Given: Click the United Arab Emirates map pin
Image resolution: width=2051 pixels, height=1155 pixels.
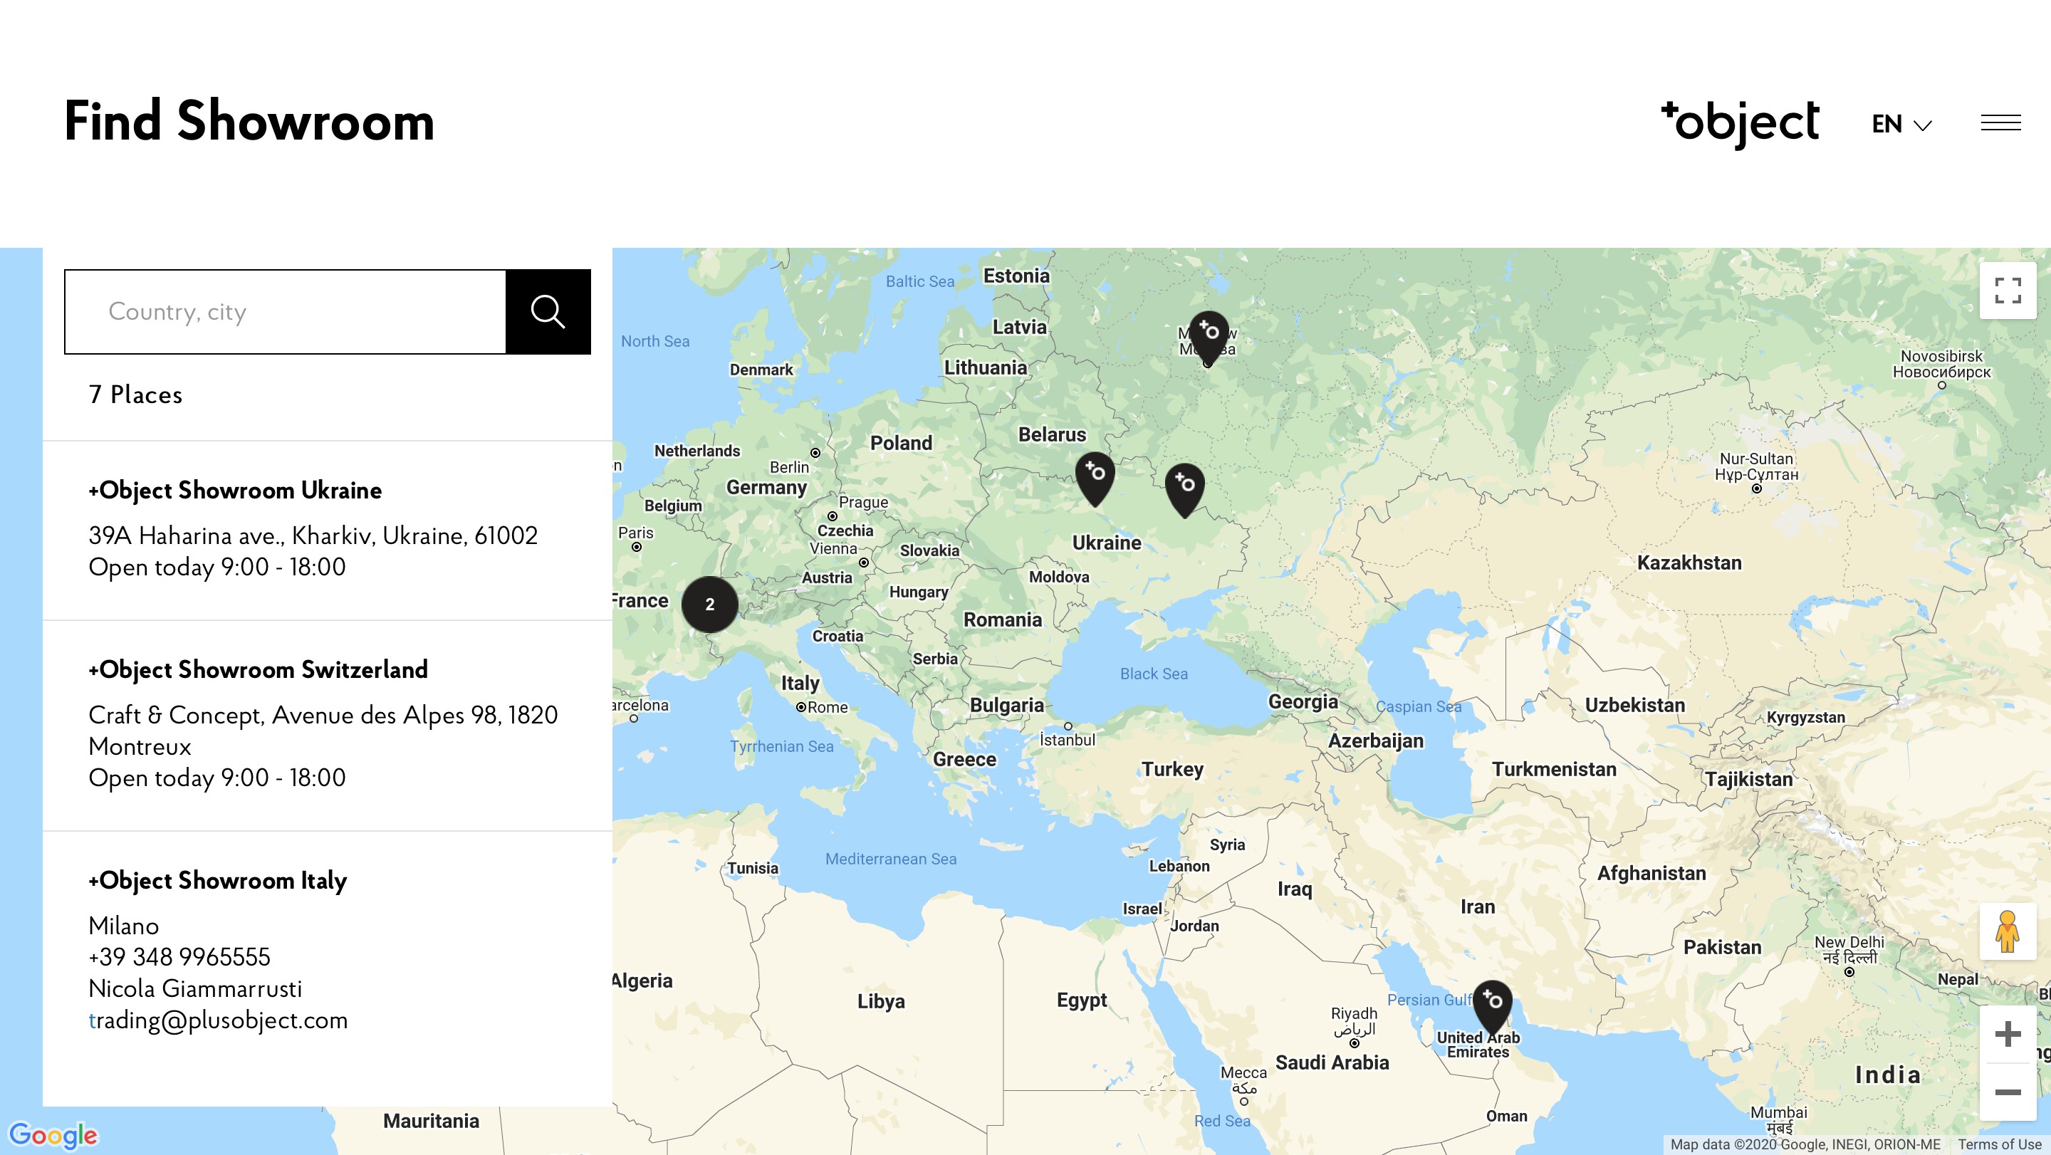Looking at the screenshot, I should pyautogui.click(x=1492, y=1007).
